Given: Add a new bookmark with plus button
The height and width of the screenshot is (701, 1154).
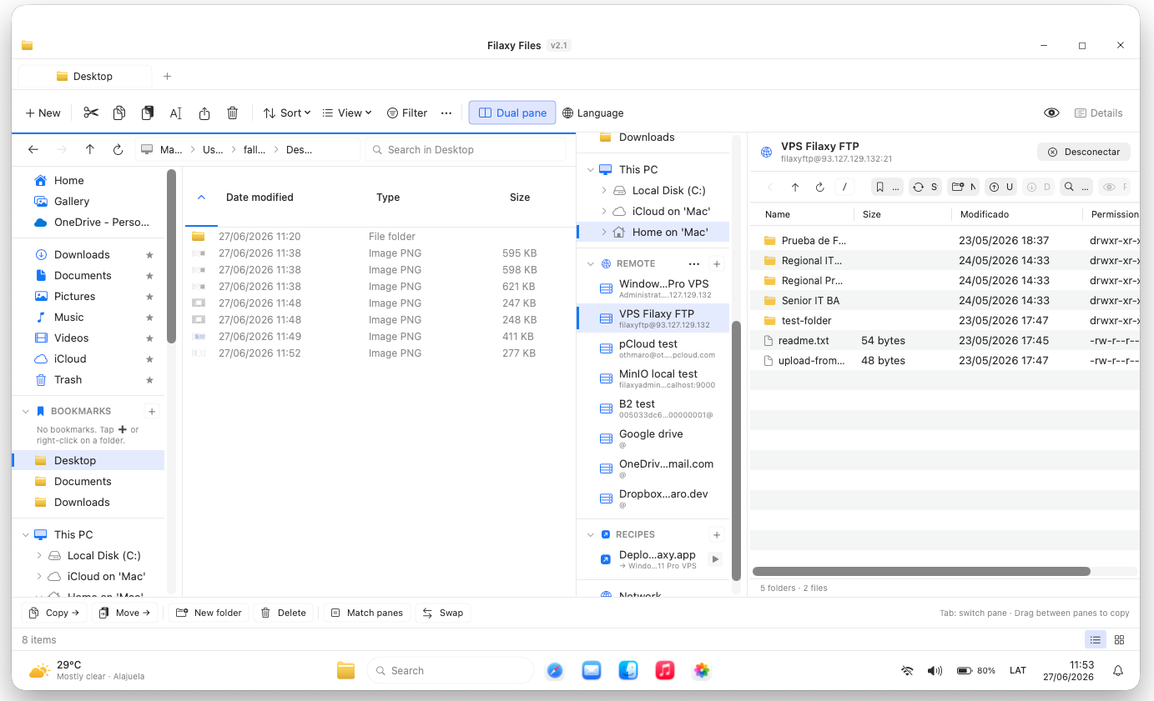Looking at the screenshot, I should (x=152, y=411).
